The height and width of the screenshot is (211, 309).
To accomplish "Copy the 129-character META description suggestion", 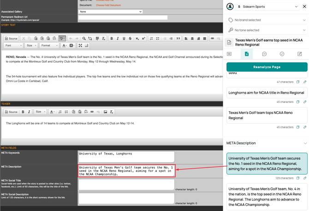I will (x=298, y=178).
